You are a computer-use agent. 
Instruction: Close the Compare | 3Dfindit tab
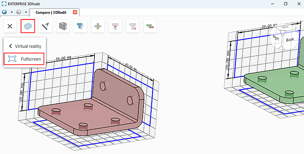(x=75, y=12)
